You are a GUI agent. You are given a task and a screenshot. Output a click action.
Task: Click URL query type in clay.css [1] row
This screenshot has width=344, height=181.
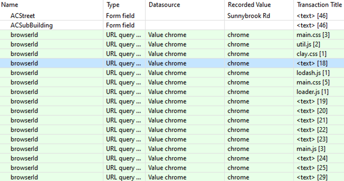point(123,54)
